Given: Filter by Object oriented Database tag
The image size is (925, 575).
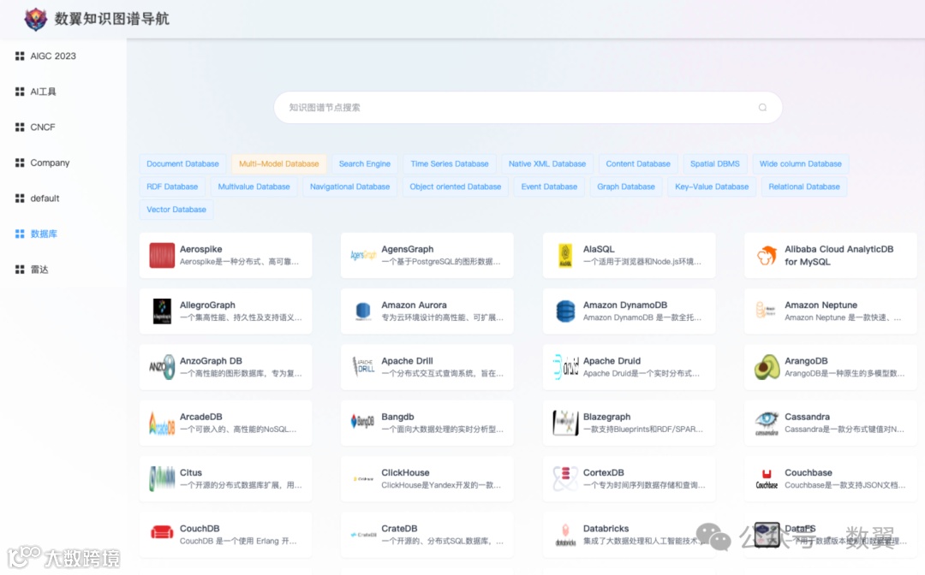Looking at the screenshot, I should click(x=456, y=187).
